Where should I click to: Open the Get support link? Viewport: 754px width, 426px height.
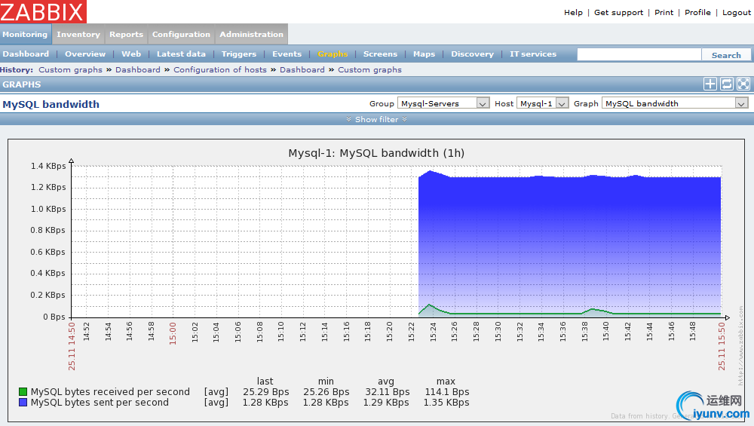click(x=618, y=13)
